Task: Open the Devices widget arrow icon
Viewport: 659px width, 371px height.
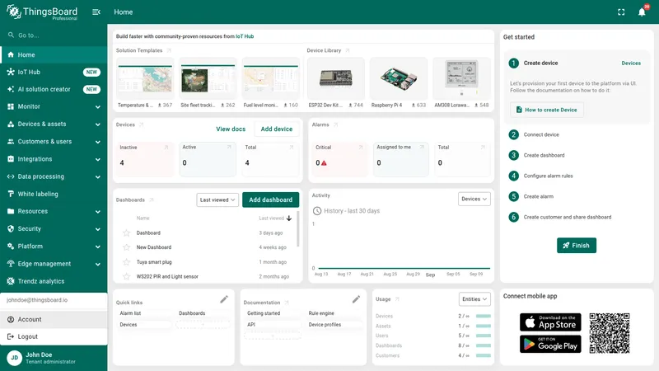Action: tap(141, 125)
